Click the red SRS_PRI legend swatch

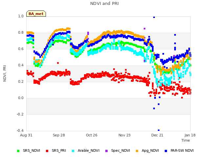pyautogui.click(x=47, y=151)
